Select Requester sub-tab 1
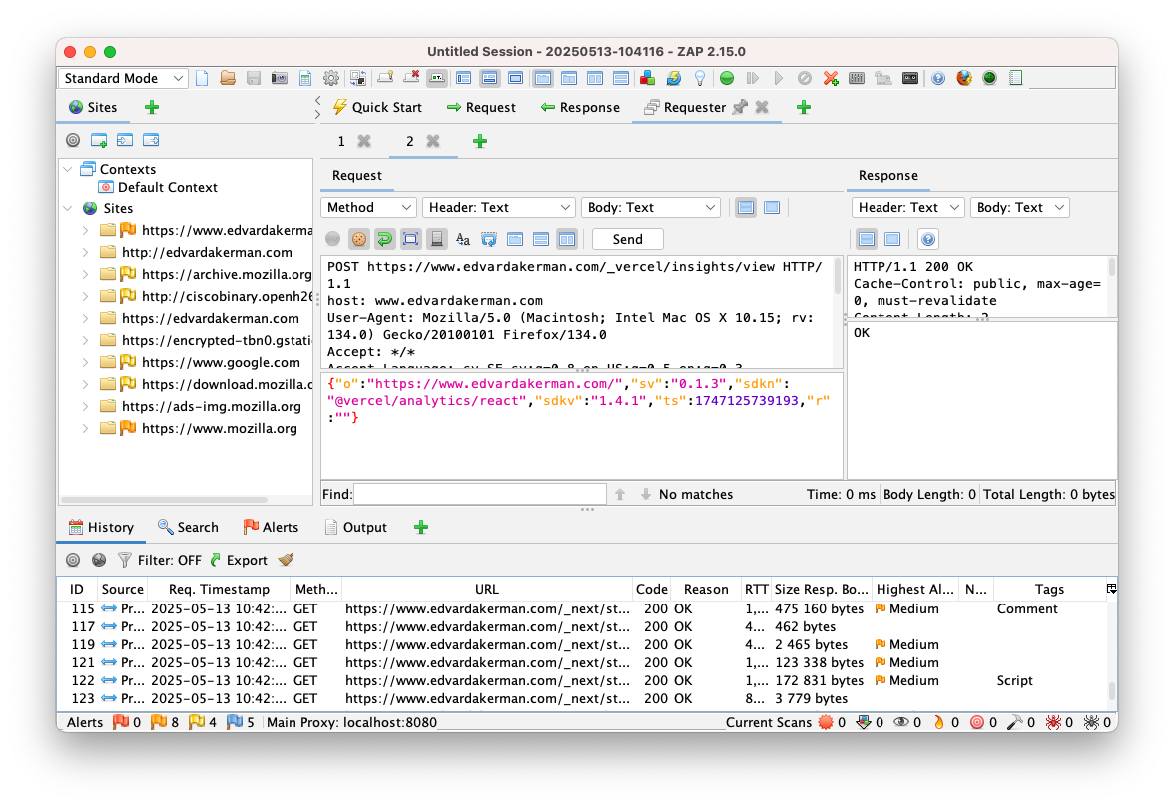Viewport: 1174px width, 806px height. 341,141
